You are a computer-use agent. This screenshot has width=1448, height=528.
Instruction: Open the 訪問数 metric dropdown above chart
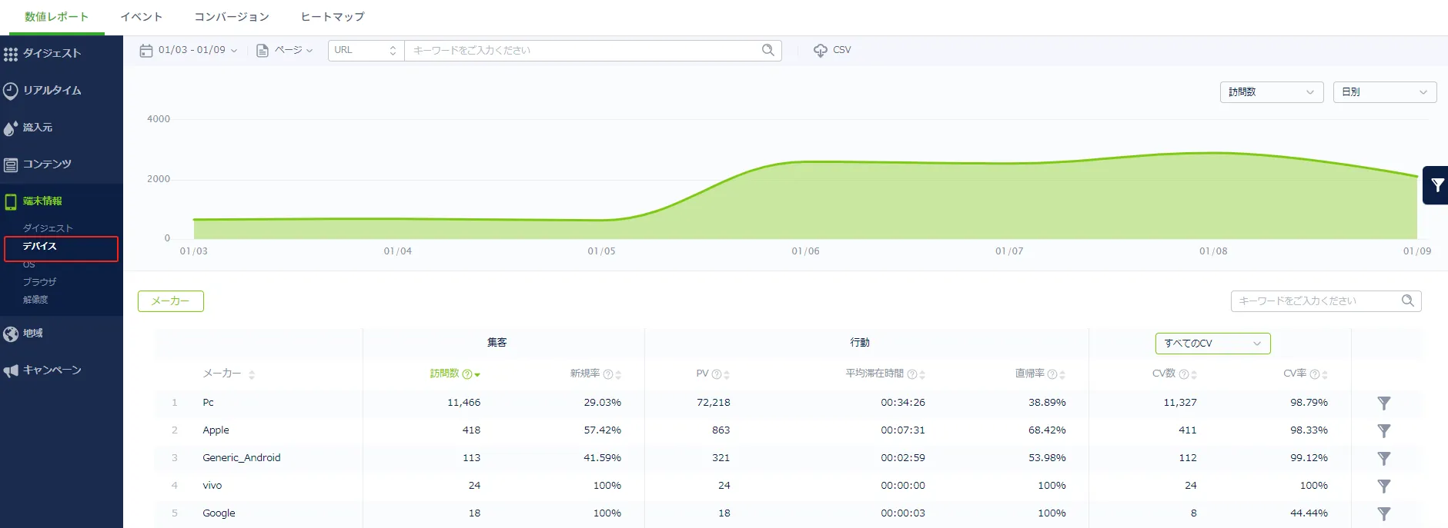1271,92
